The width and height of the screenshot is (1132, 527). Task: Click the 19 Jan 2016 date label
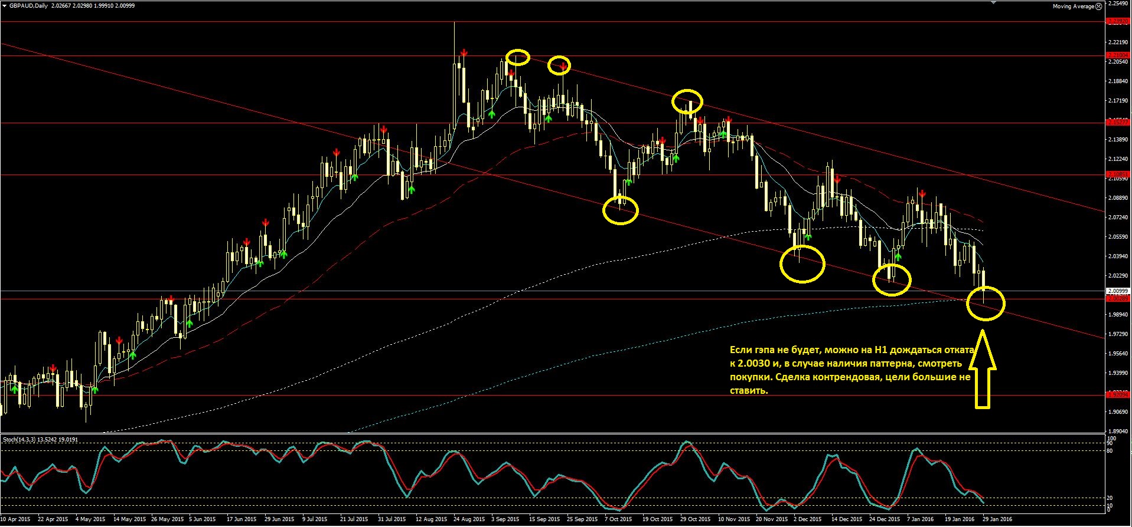coord(959,519)
